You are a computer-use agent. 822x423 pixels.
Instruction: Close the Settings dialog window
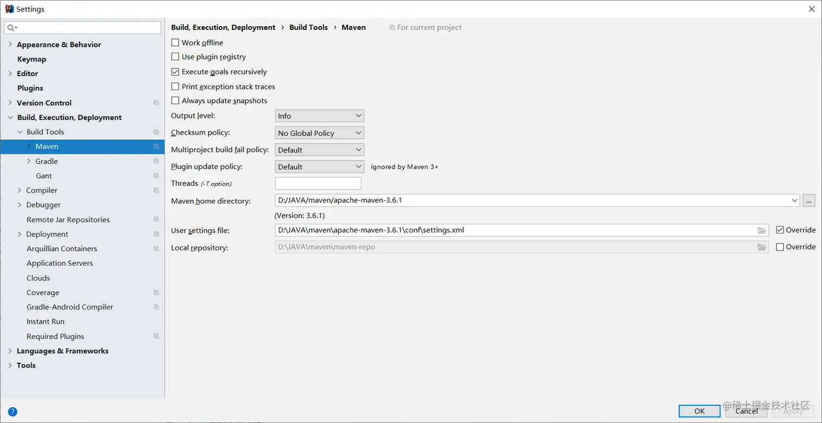(x=811, y=9)
